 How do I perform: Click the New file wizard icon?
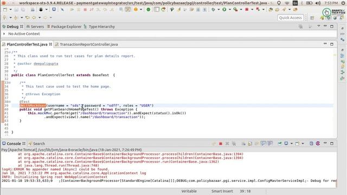click(x=5, y=10)
